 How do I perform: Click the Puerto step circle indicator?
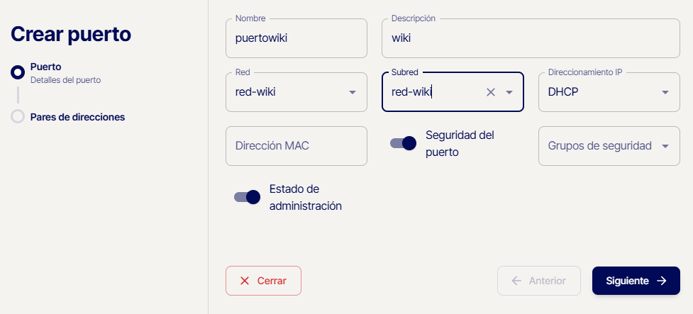pyautogui.click(x=18, y=72)
